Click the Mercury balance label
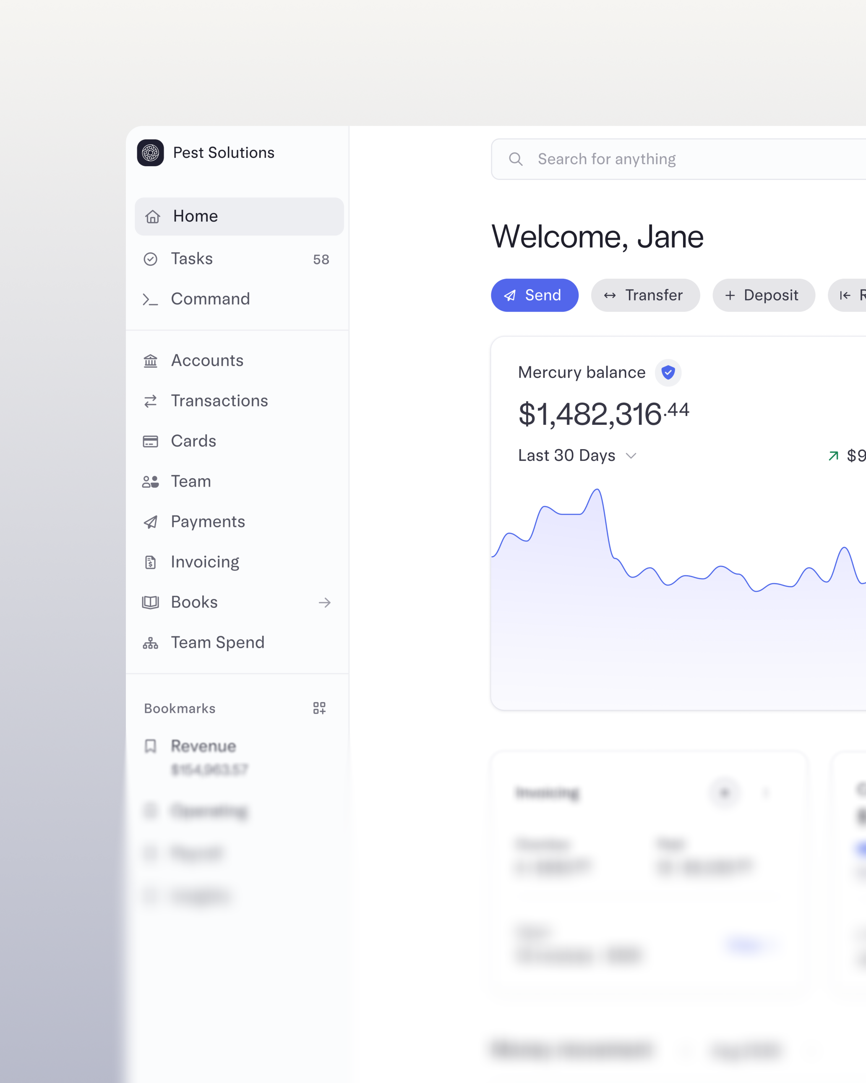The width and height of the screenshot is (866, 1083). pyautogui.click(x=582, y=373)
